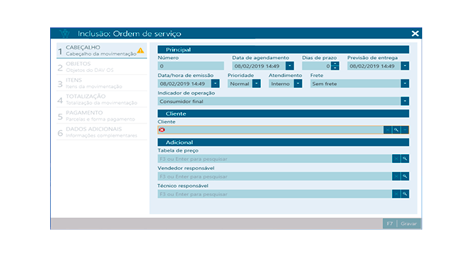The image size is (473, 257).
Task: Clear the Tabela de preço field
Action: [396, 158]
